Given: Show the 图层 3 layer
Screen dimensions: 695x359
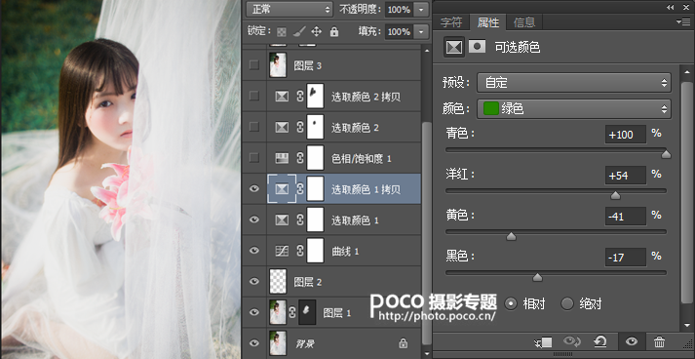Looking at the screenshot, I should (254, 65).
